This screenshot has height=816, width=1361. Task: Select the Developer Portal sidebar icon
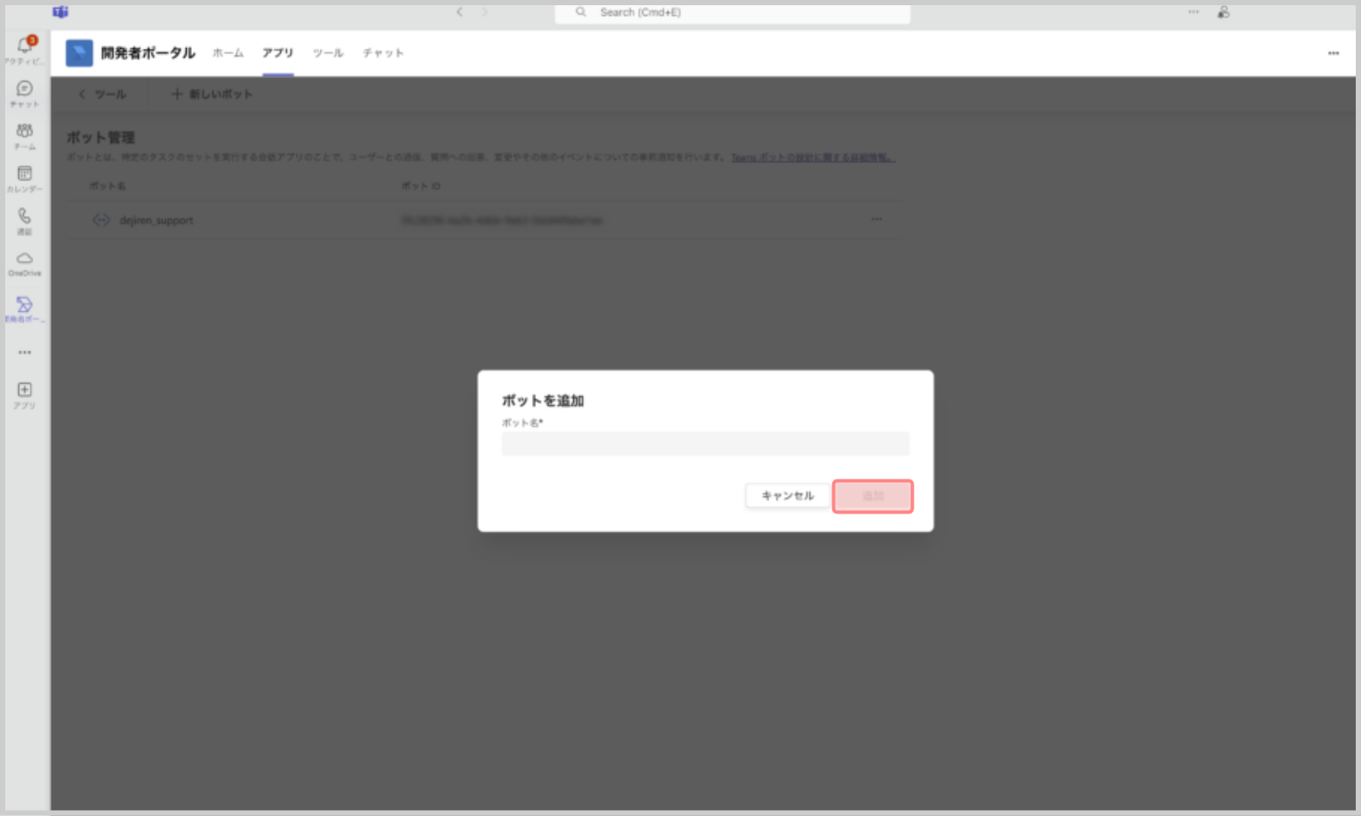(24, 305)
